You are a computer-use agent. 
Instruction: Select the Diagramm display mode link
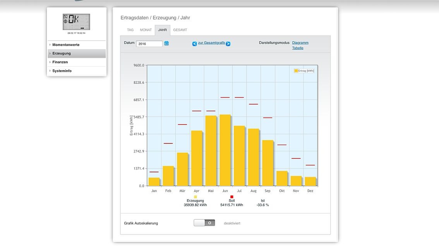point(300,43)
